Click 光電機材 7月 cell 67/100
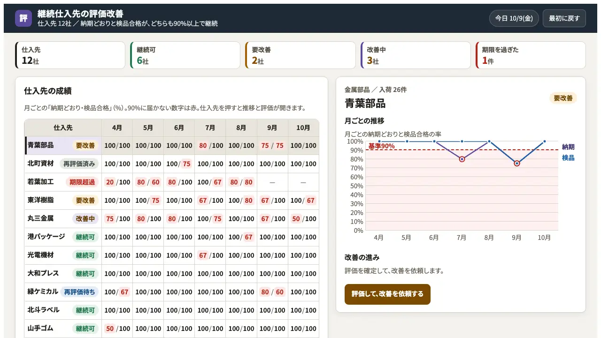The image size is (601, 338). [x=210, y=255]
